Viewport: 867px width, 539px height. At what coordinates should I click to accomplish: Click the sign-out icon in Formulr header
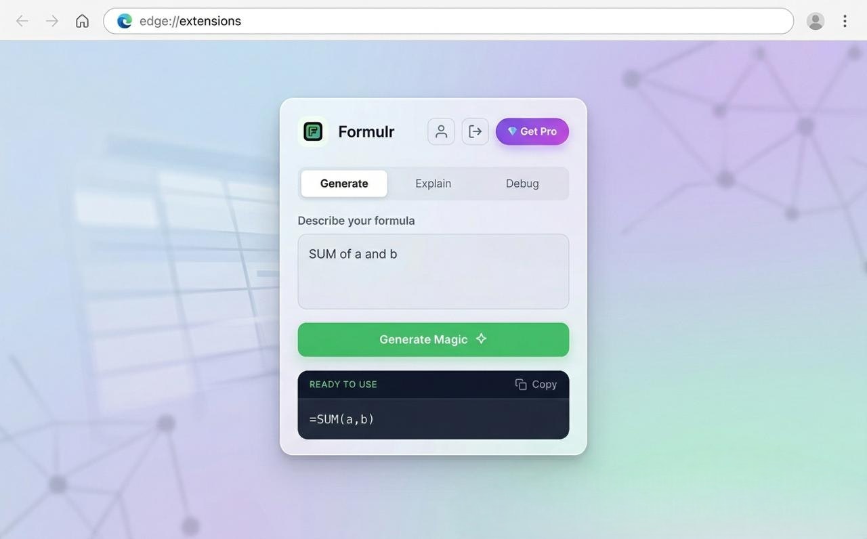(x=475, y=131)
